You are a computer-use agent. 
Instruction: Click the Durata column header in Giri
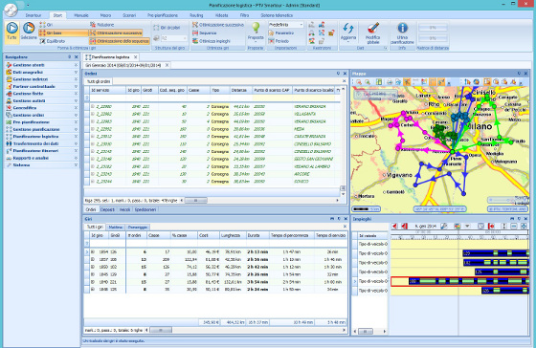click(x=257, y=235)
